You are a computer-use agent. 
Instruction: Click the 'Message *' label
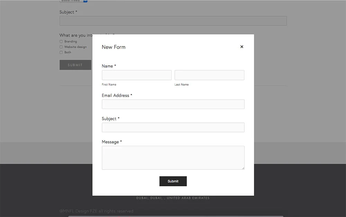click(x=112, y=142)
